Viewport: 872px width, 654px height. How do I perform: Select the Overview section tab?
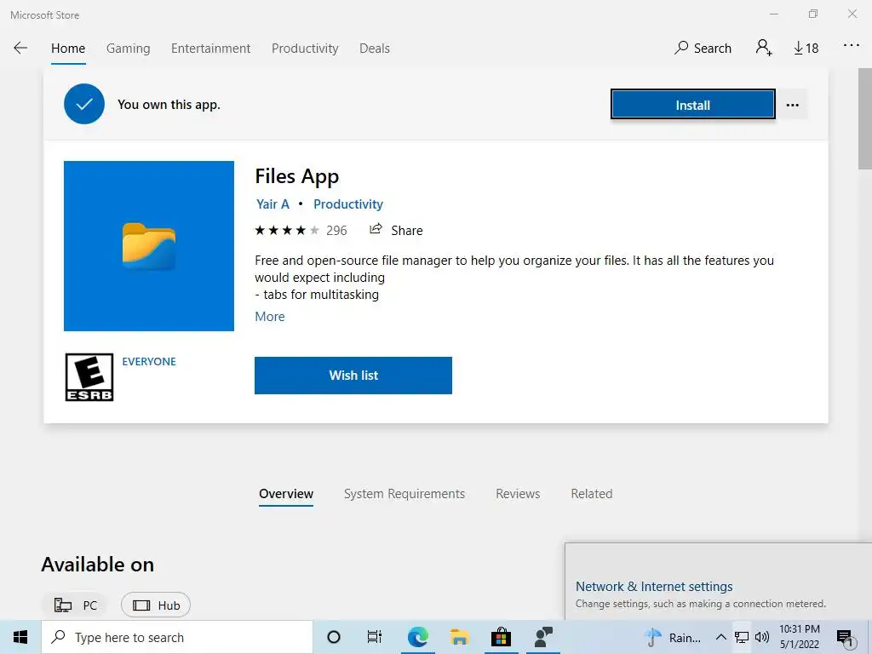286,494
